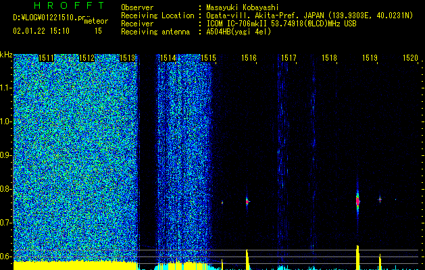The width and height of the screenshot is (425, 270).
Task: Click the 1517 time marker
Action: (x=289, y=57)
